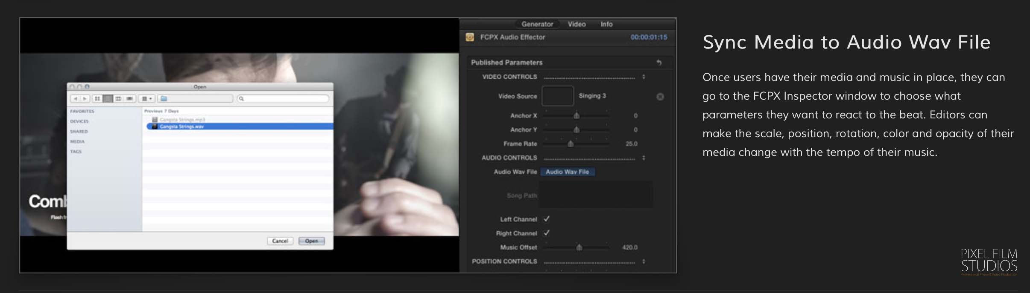Click the search field in Open dialog
The image size is (1030, 293).
[x=283, y=99]
